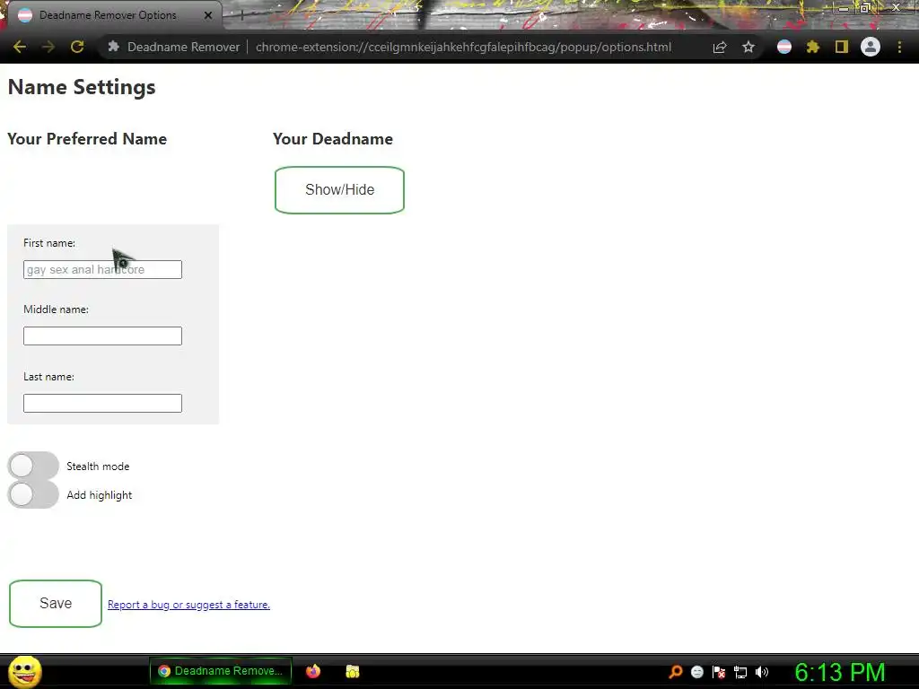This screenshot has width=919, height=689.
Task: Open the smiley face start menu
Action: tap(24, 671)
